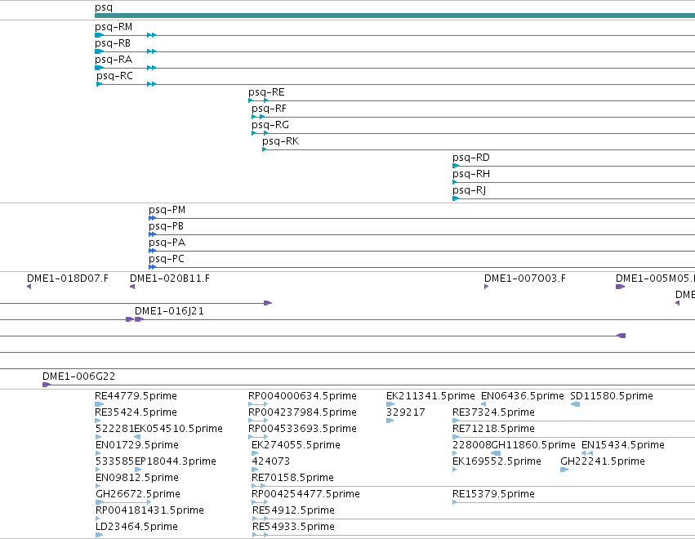This screenshot has height=539, width=695.
Task: Select the RE54933.5prime EST label
Action: tap(293, 527)
